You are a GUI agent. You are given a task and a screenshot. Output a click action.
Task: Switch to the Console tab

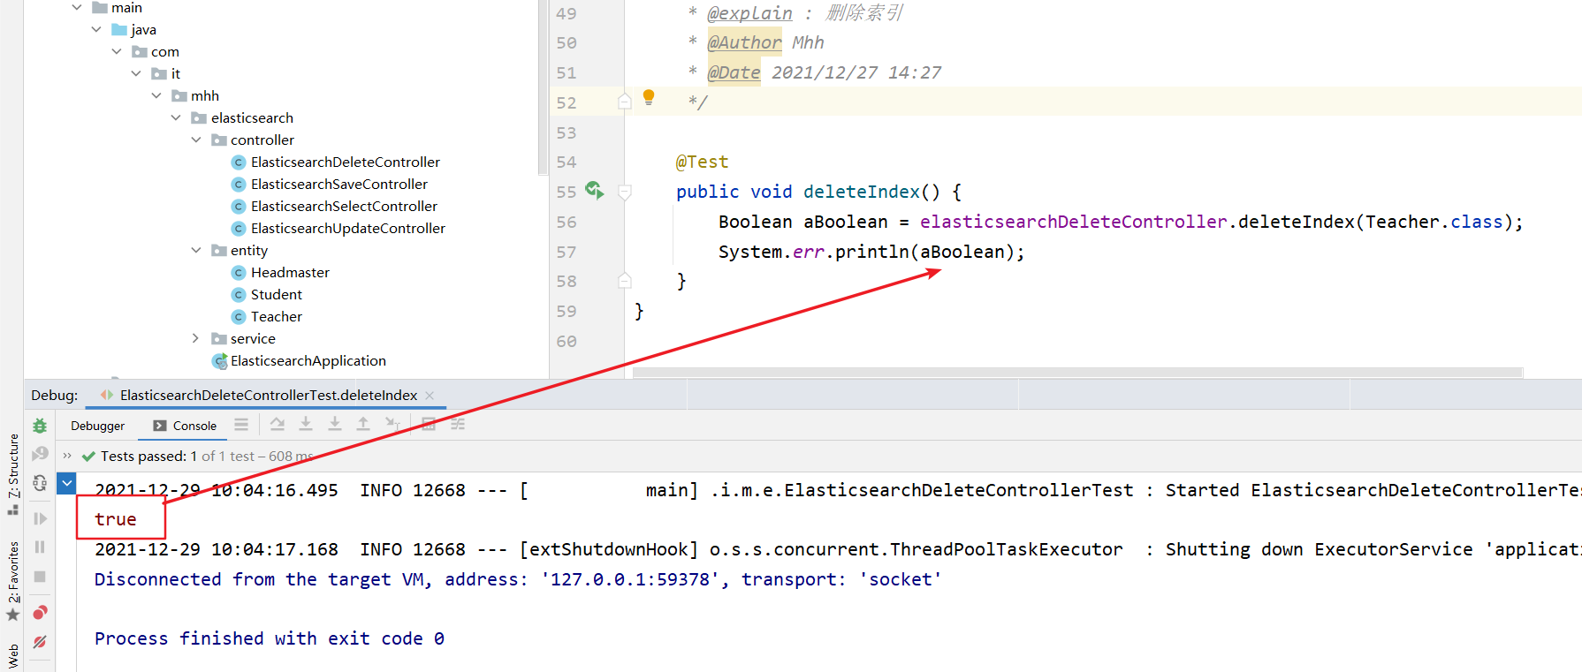click(185, 426)
